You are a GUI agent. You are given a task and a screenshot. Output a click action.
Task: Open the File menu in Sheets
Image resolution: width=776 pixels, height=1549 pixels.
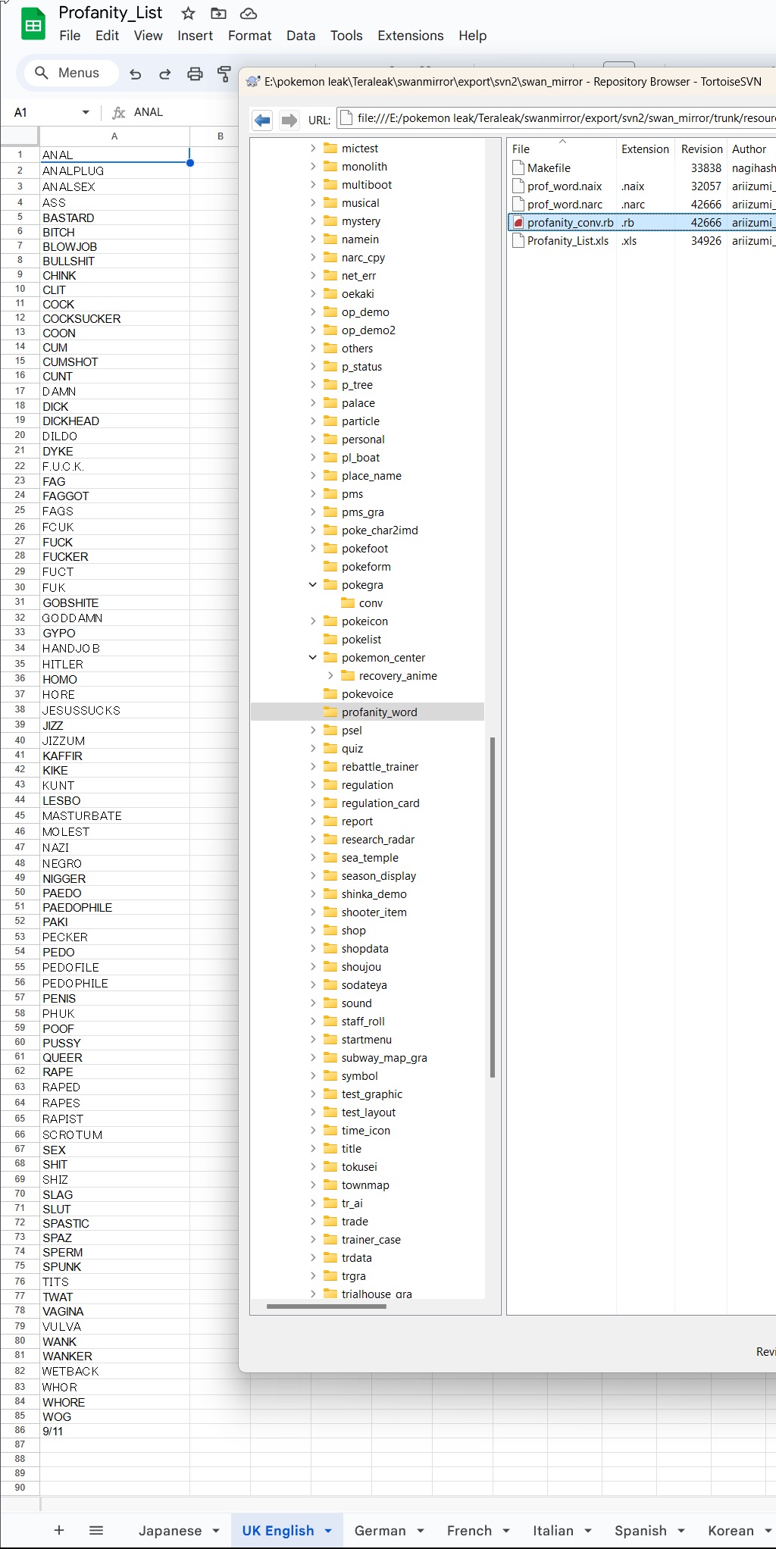pyautogui.click(x=70, y=36)
